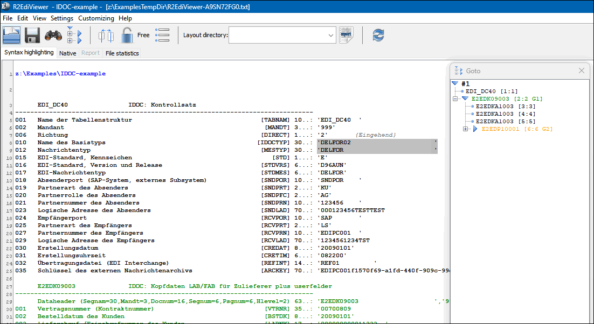Viewport: 594px width, 324px height.
Task: Click the padlock icon next to Free
Action: point(127,34)
